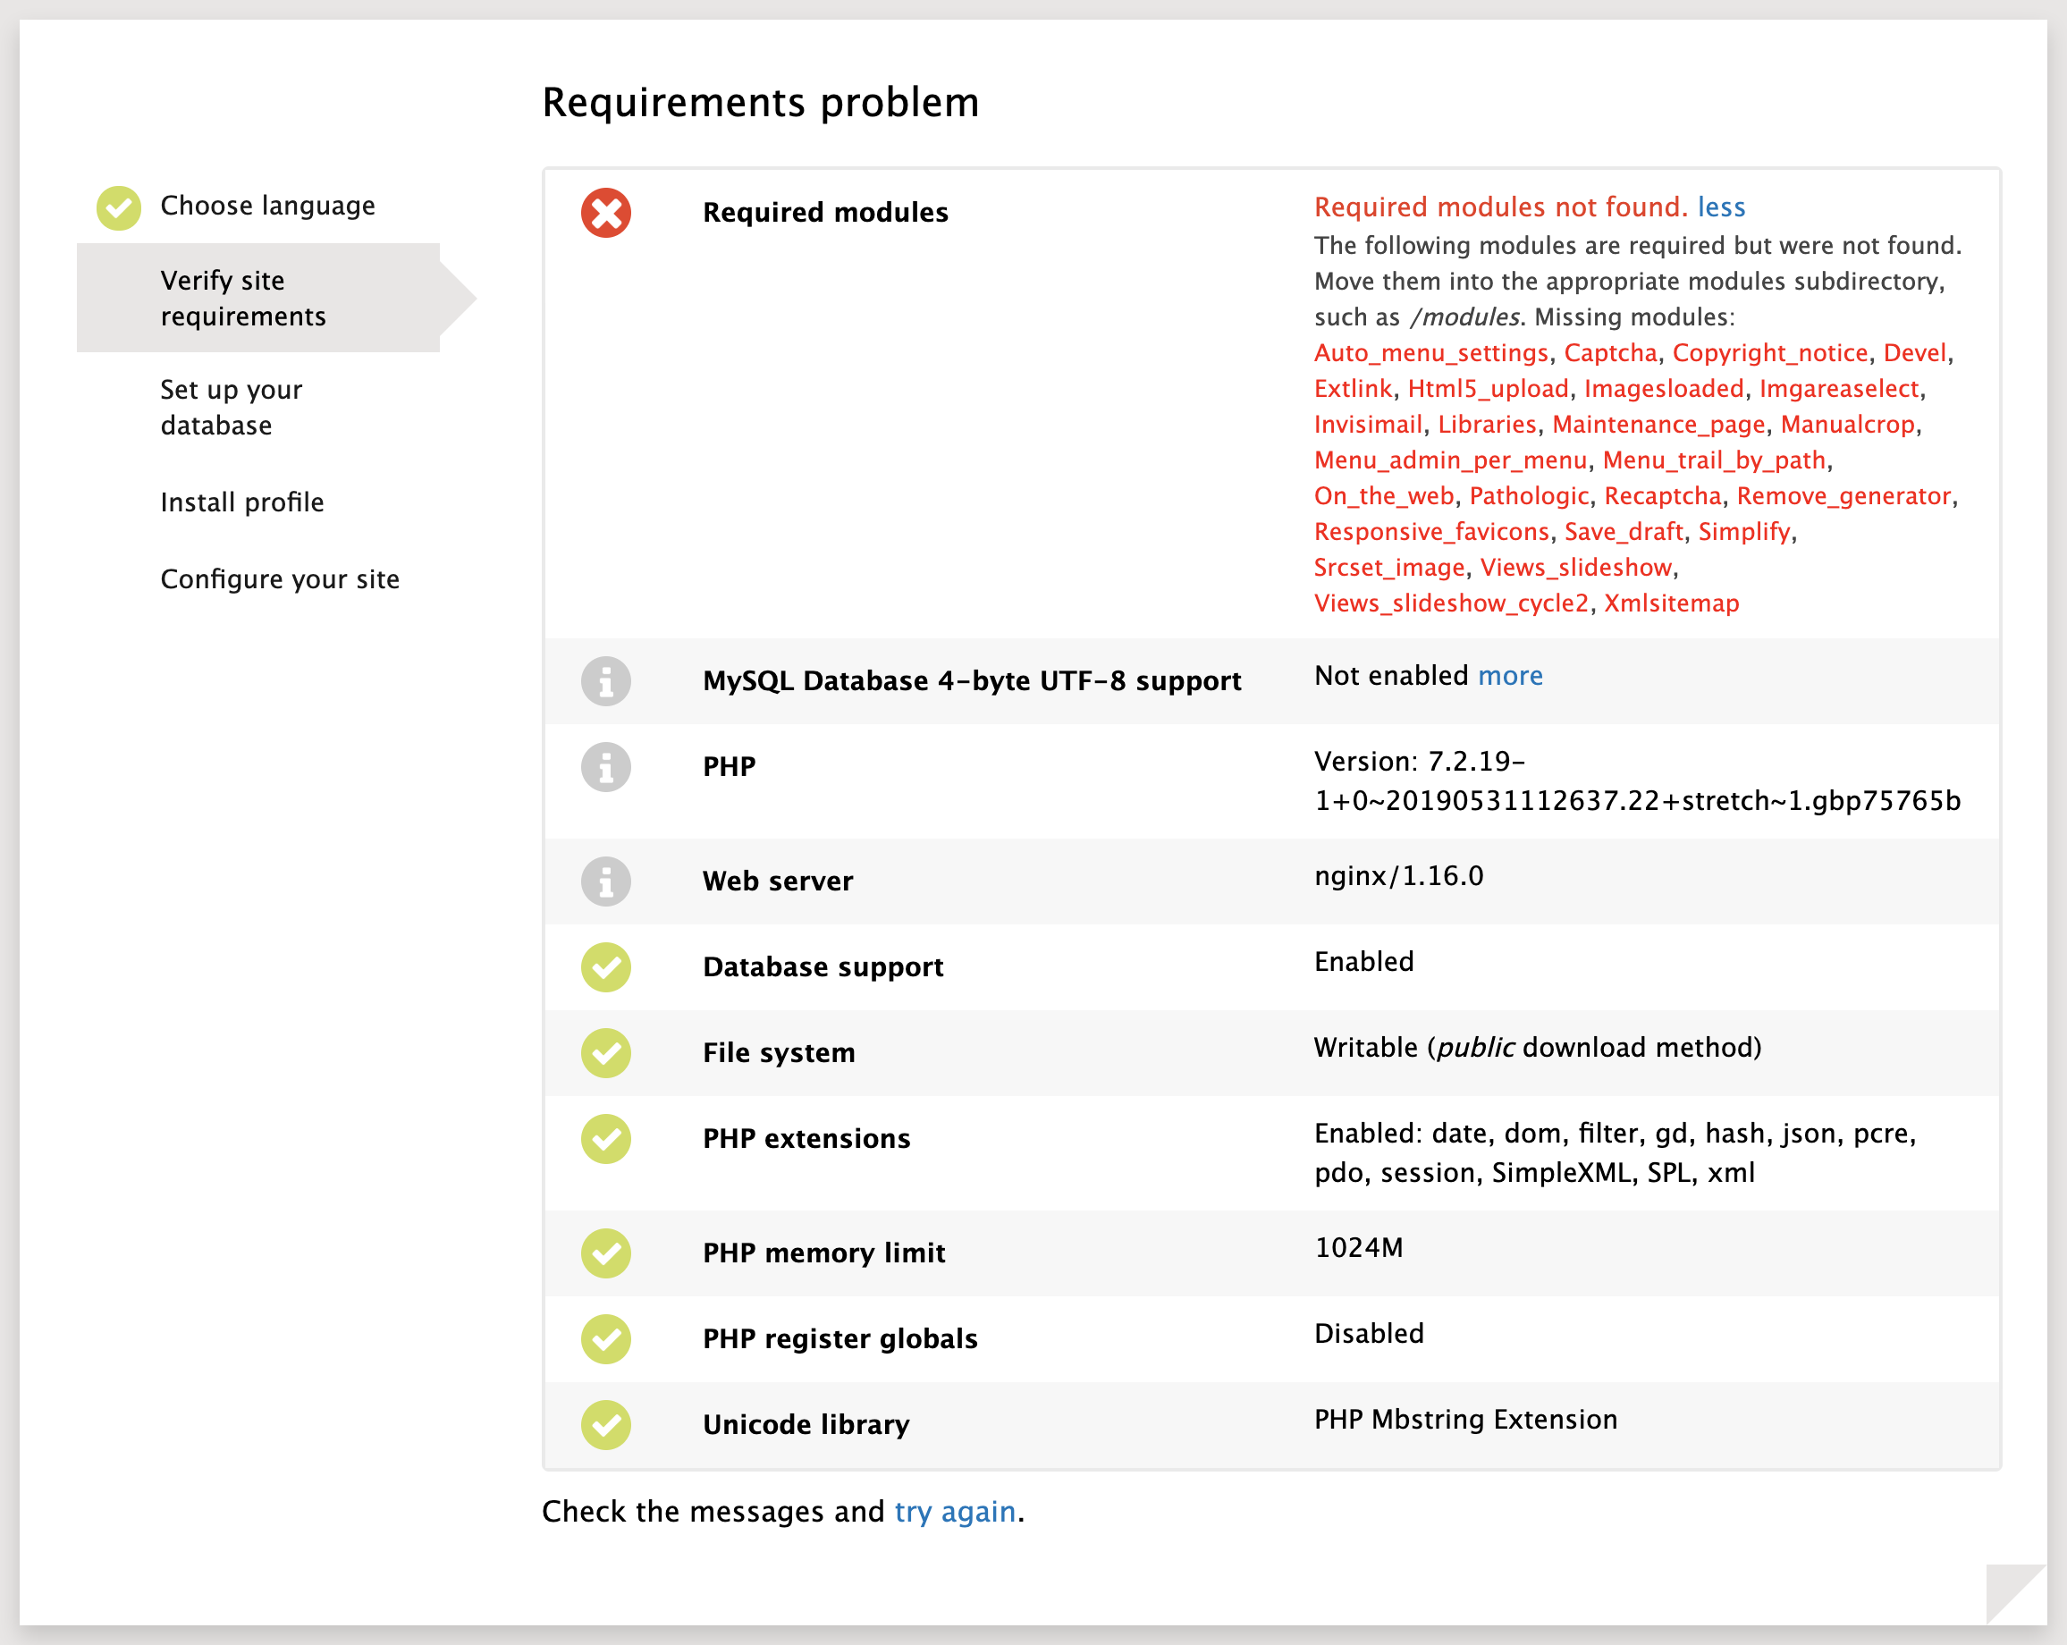Click the green check beside Database support
The width and height of the screenshot is (2067, 1645).
pyautogui.click(x=606, y=967)
